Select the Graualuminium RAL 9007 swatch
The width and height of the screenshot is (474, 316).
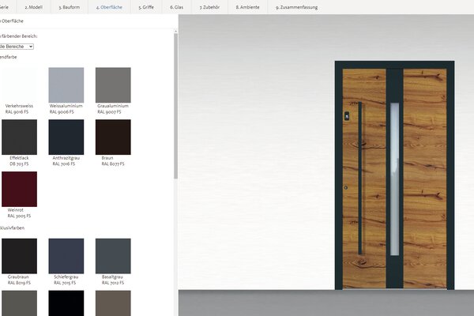(x=113, y=84)
